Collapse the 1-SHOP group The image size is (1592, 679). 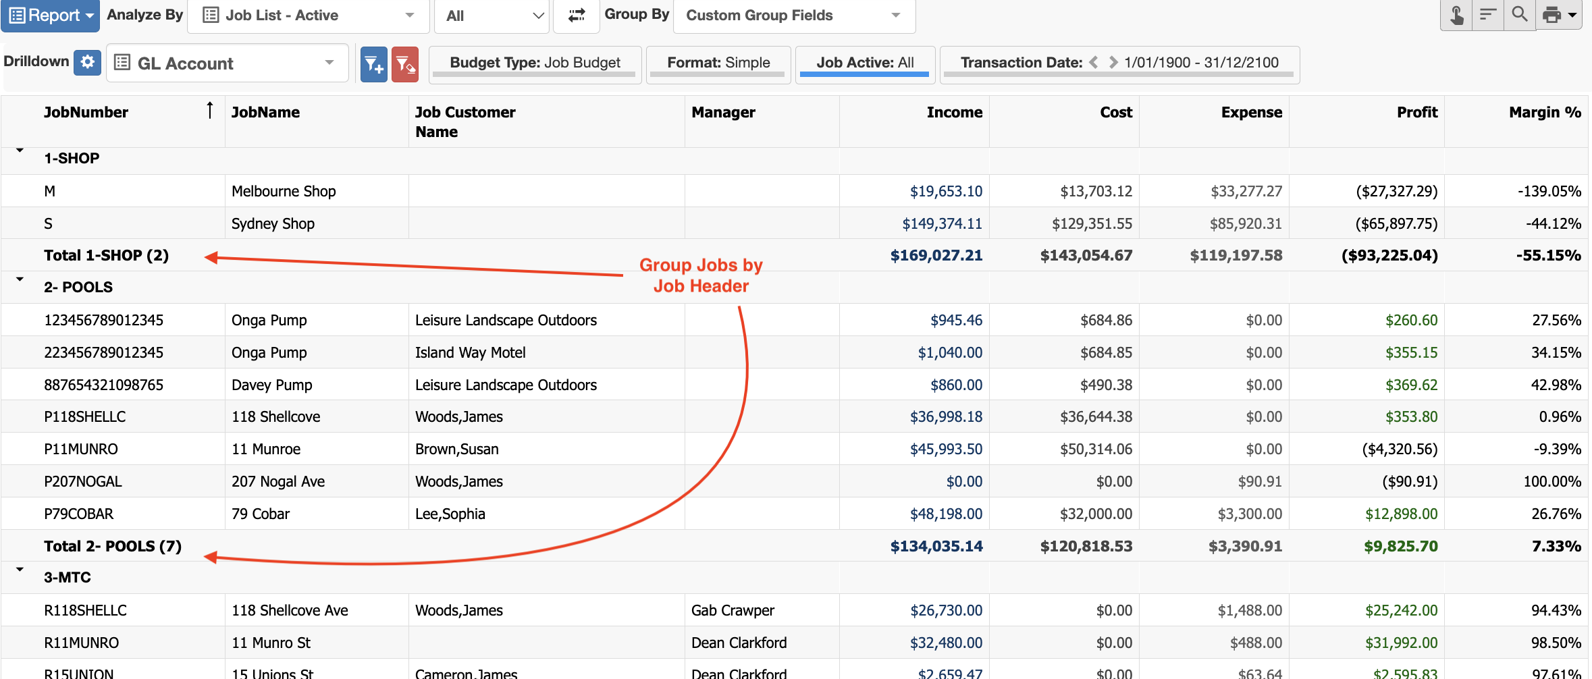(20, 151)
